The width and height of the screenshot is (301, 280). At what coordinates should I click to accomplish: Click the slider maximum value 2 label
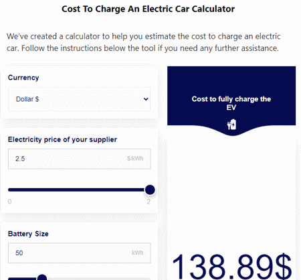tap(148, 202)
